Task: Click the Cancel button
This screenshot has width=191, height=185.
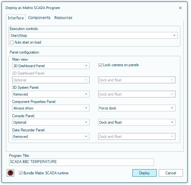Action: tap(171, 173)
